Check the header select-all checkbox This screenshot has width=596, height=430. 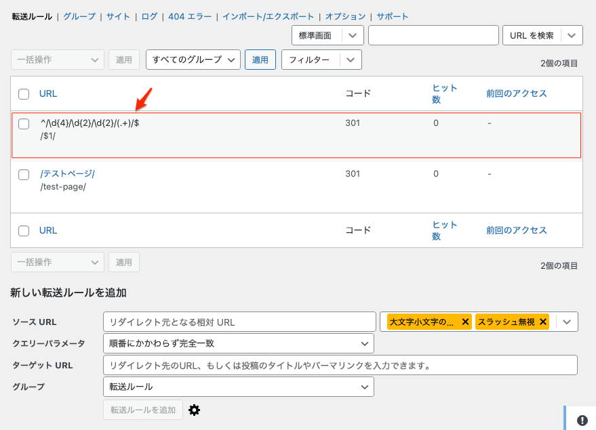pyautogui.click(x=24, y=94)
